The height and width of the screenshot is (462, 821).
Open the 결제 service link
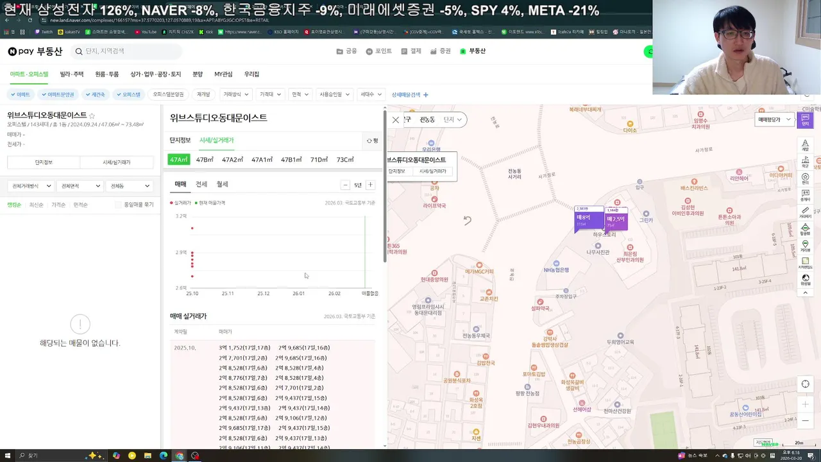click(x=411, y=51)
